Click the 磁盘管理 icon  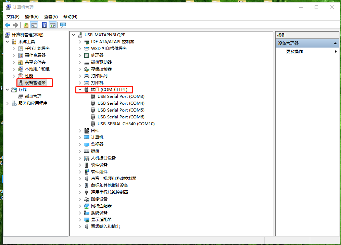[x=21, y=96]
